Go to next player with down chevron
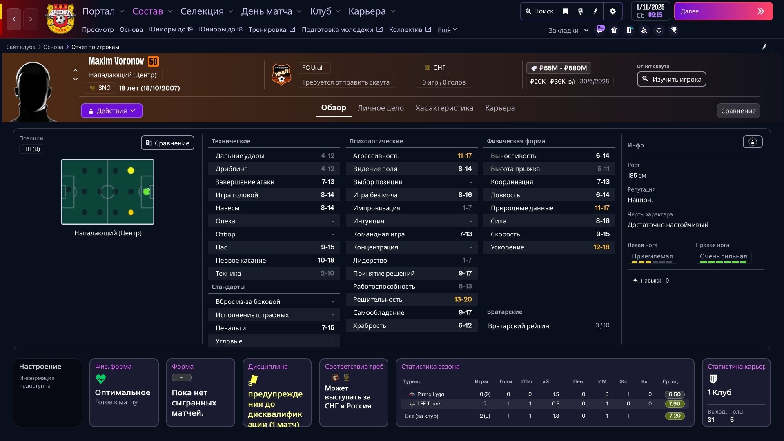 click(76, 79)
